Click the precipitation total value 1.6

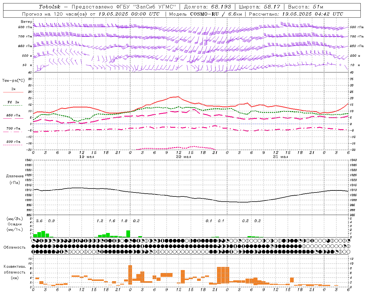112,221
